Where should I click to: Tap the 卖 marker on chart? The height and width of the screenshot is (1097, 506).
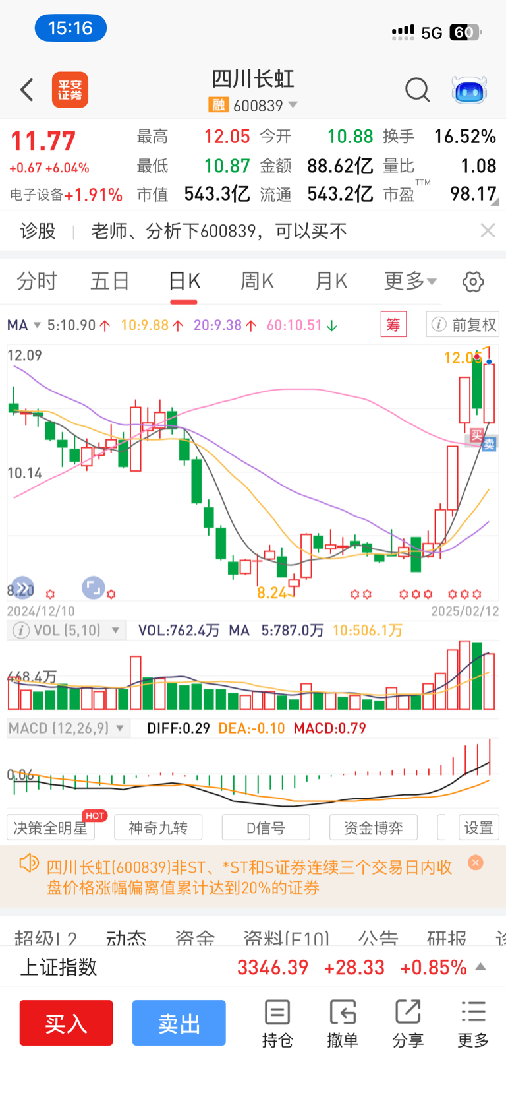pyautogui.click(x=489, y=444)
